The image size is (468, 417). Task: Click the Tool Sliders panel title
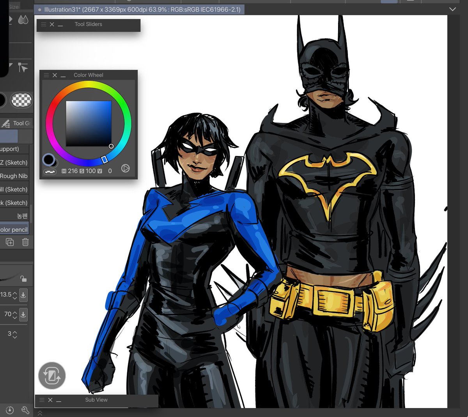(89, 24)
